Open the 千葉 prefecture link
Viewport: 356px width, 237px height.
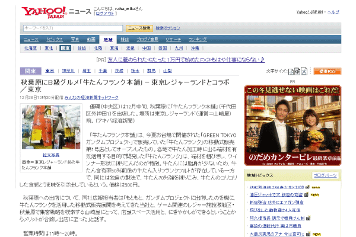[x=103, y=71]
